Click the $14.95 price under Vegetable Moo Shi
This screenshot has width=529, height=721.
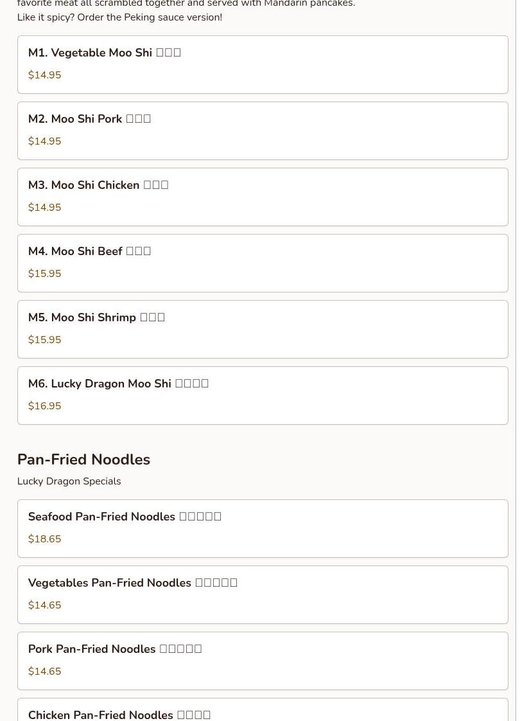(x=44, y=75)
